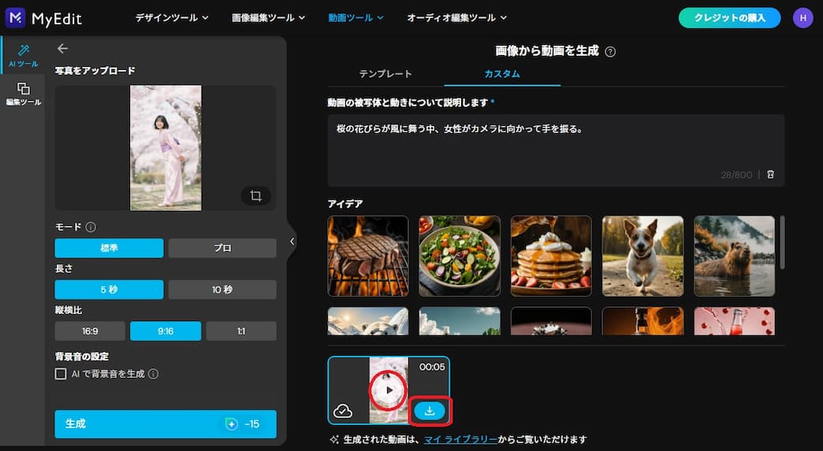Select the プロ mode option
The height and width of the screenshot is (451, 823).
click(x=222, y=249)
